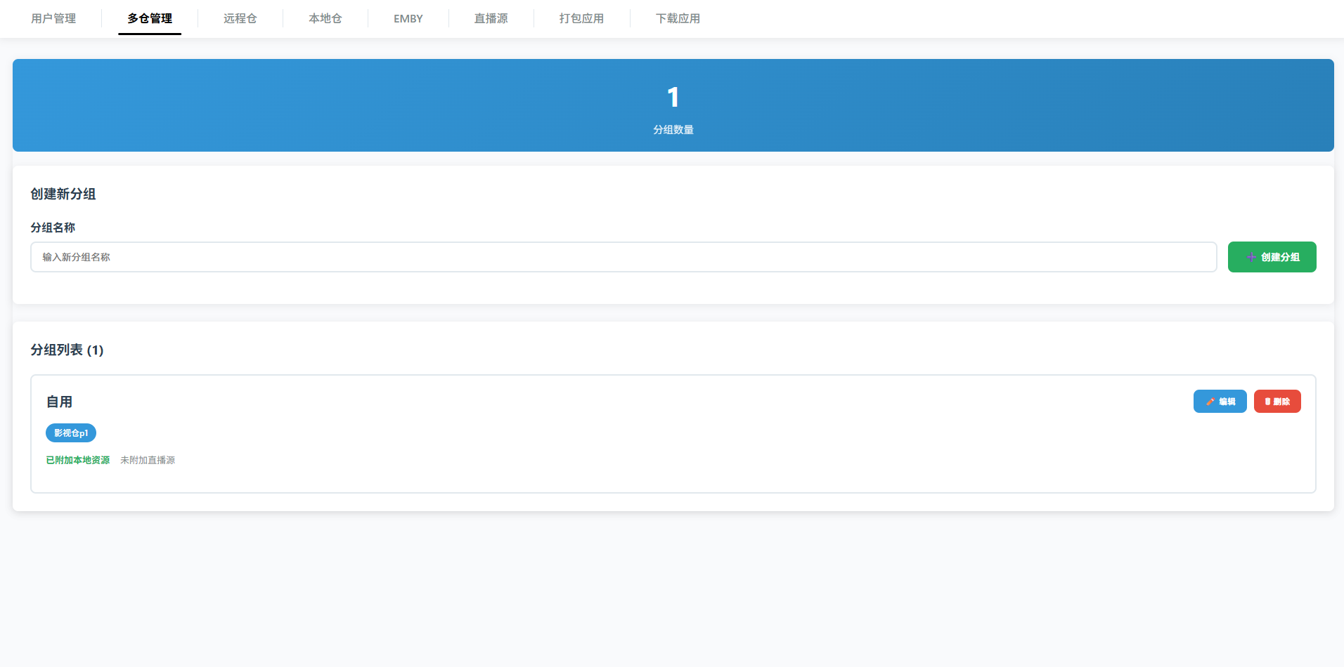Go to the 本地仓 tab
The height and width of the screenshot is (667, 1344).
(325, 19)
